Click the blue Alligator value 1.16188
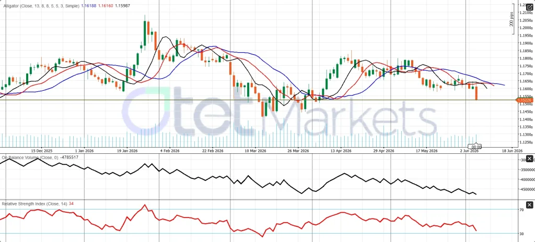Viewport: 535px width, 242px height. tap(89, 6)
